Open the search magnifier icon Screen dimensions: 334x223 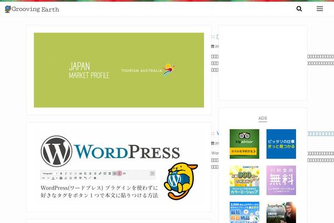[299, 9]
